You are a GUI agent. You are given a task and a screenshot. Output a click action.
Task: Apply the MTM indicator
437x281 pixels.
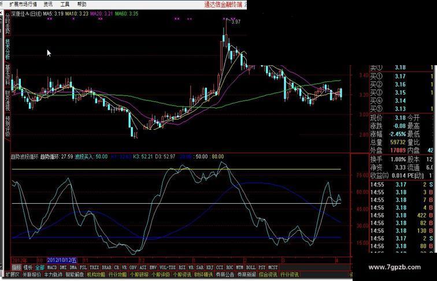(x=240, y=267)
